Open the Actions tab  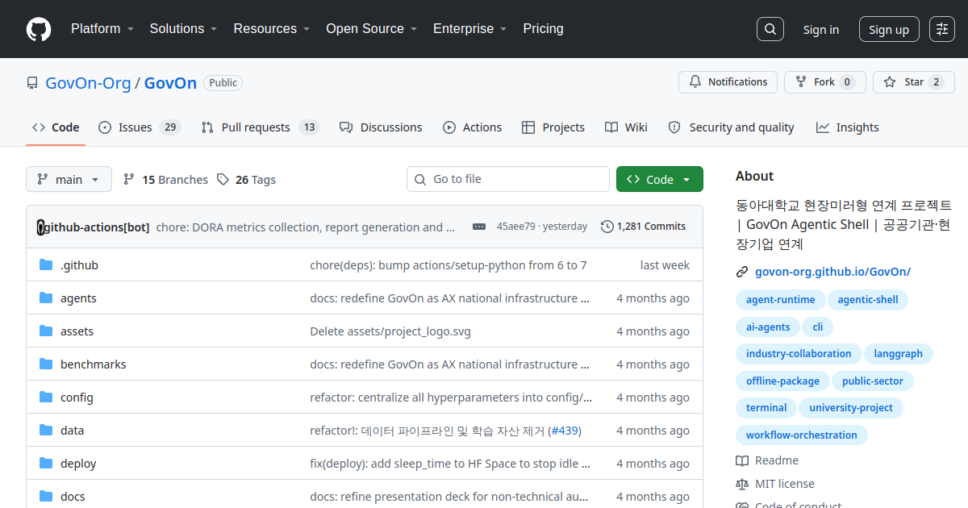[472, 127]
